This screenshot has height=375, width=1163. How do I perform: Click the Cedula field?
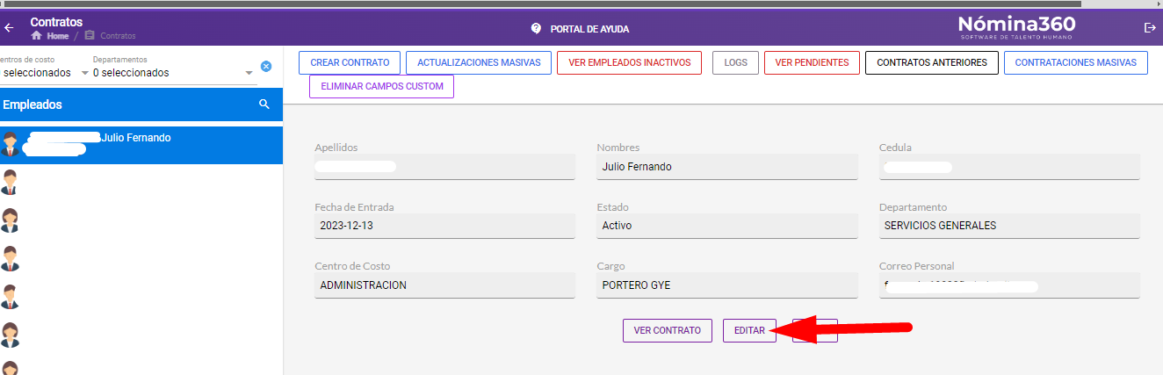1009,166
